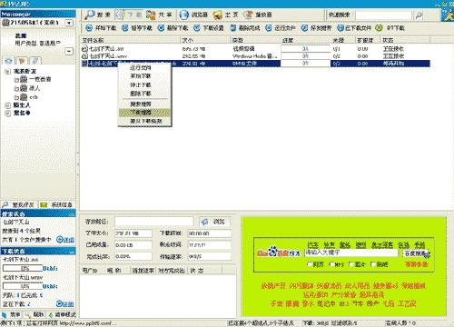454x327 pixels.
Task: Click toolbar icon left of 已下载文件
Action: 304,28
